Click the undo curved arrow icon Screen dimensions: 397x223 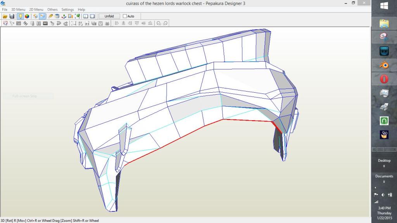coord(59,23)
